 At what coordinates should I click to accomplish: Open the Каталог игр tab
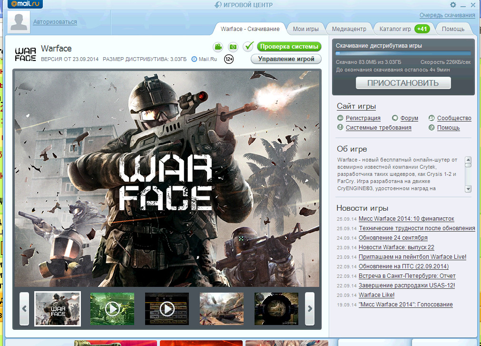click(395, 29)
